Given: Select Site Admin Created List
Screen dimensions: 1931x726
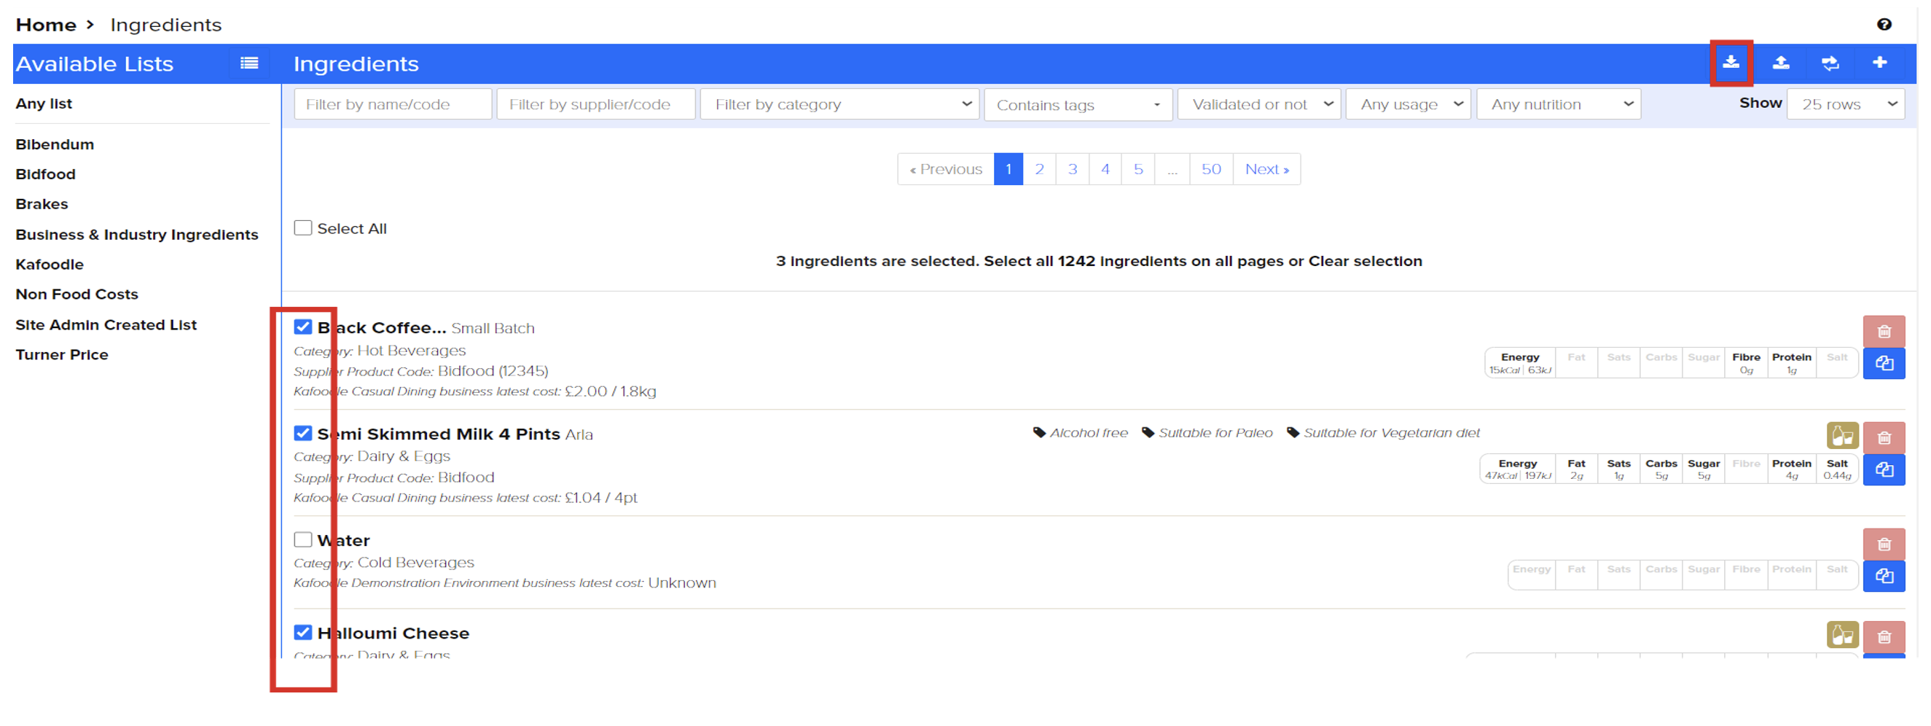Looking at the screenshot, I should click(x=106, y=325).
